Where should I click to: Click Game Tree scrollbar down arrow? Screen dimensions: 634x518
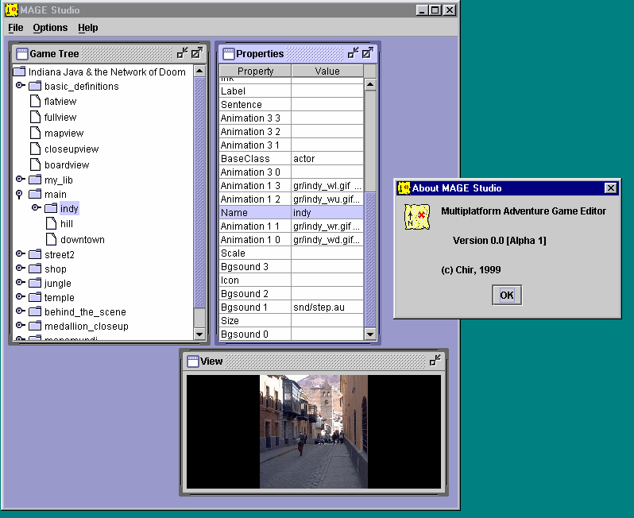(x=199, y=334)
